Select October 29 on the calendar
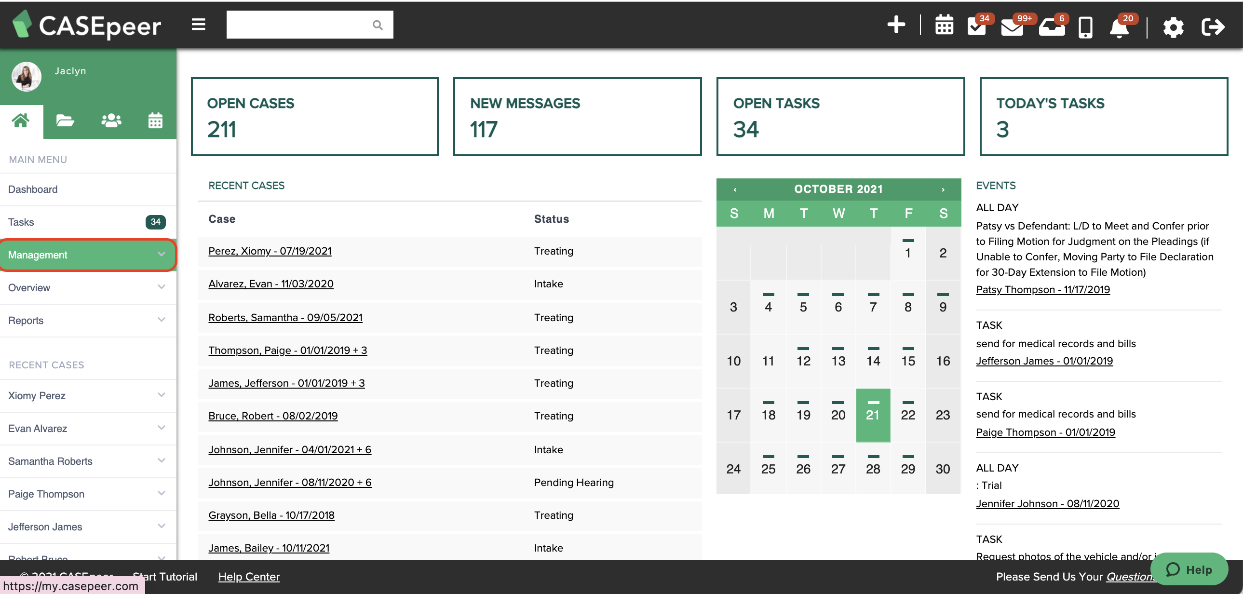The height and width of the screenshot is (594, 1243). click(x=907, y=469)
